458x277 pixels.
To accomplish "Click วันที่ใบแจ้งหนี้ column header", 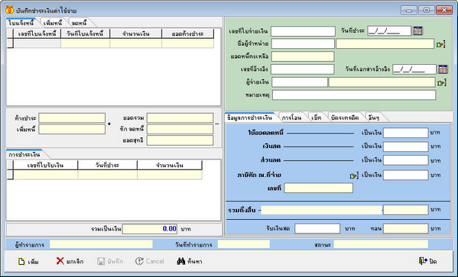I will point(85,34).
